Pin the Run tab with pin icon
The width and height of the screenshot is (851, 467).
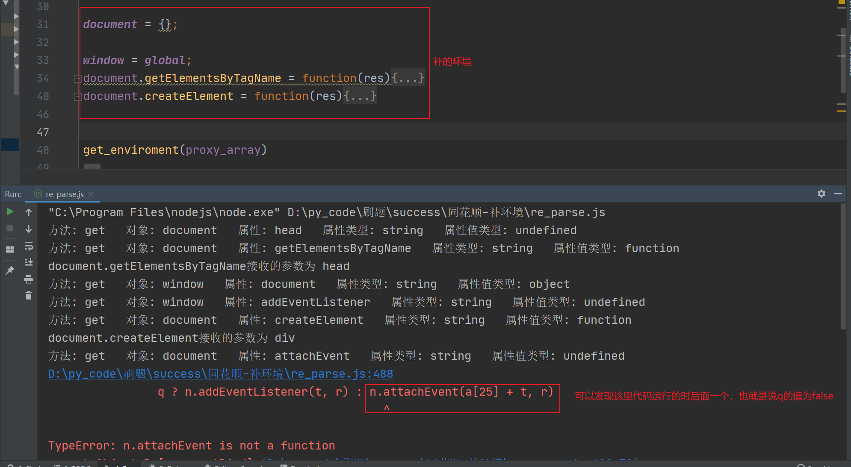(x=10, y=270)
